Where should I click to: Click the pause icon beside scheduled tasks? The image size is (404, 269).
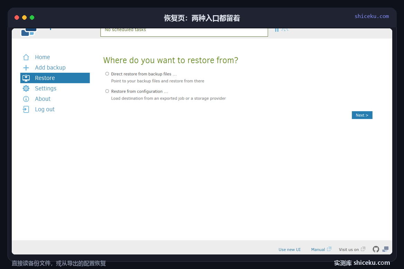tap(276, 30)
